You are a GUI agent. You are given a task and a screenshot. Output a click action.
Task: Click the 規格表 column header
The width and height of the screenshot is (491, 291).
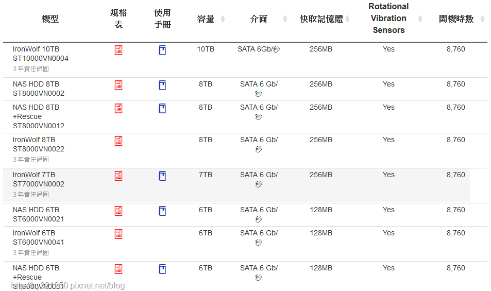click(x=118, y=19)
